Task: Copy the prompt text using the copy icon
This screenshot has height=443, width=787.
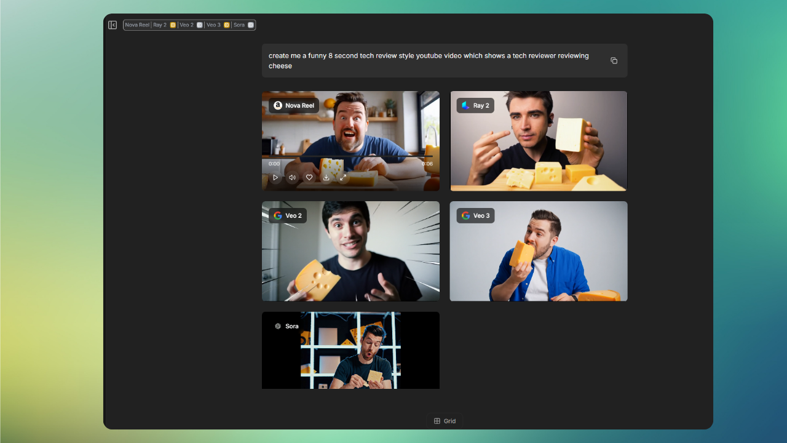Action: point(614,60)
